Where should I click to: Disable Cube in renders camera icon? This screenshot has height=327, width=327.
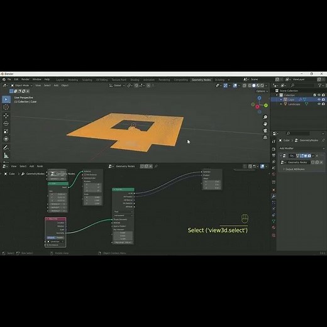pos(323,99)
